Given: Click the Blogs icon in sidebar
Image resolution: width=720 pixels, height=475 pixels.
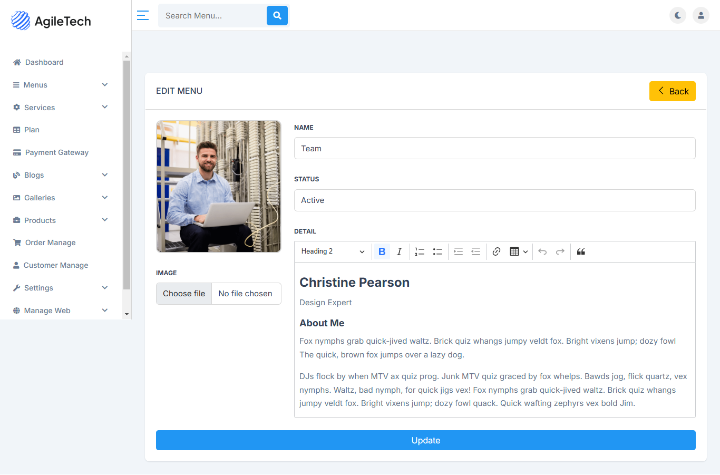Looking at the screenshot, I should pos(16,175).
